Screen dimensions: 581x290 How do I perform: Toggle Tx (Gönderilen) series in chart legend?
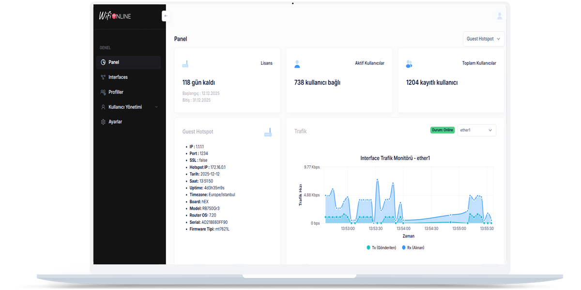(x=381, y=247)
